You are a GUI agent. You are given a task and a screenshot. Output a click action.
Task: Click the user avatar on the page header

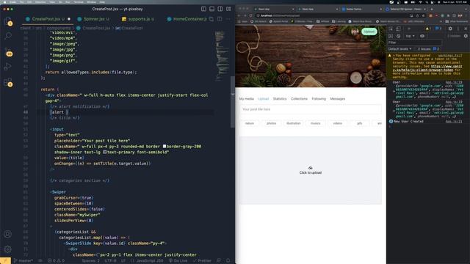355,32
